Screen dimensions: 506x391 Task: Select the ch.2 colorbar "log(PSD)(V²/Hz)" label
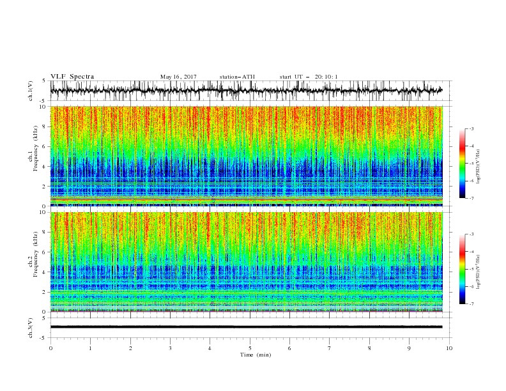(x=478, y=272)
